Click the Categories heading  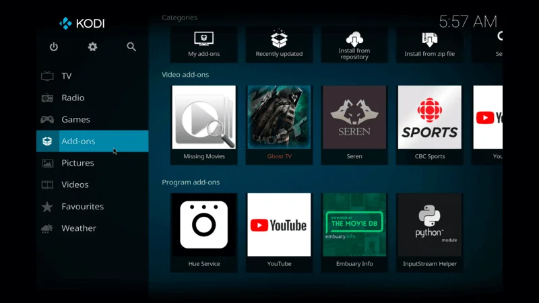coord(179,18)
